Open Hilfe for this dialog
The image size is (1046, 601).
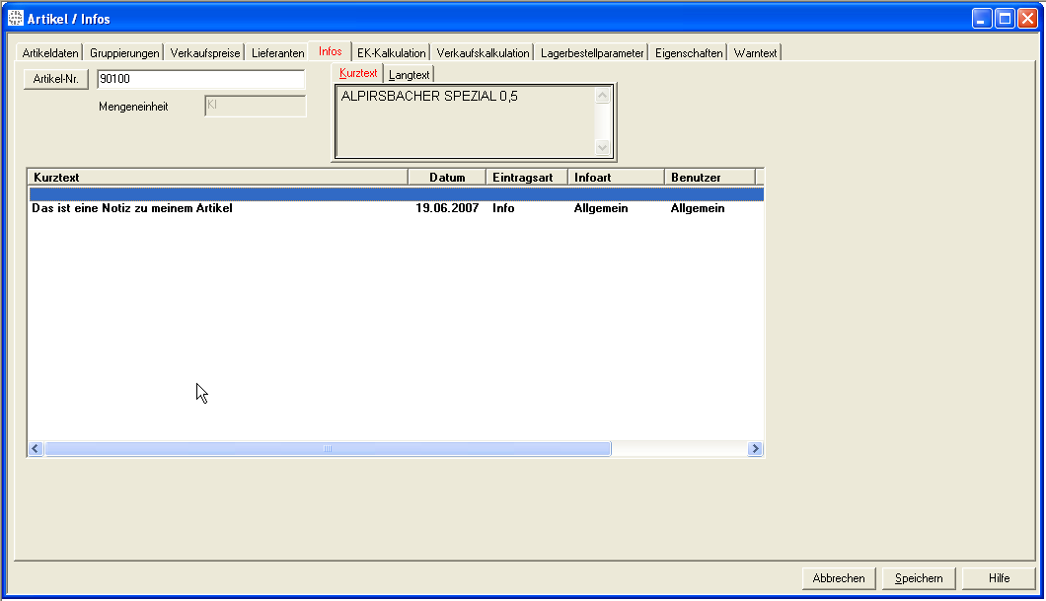[999, 578]
